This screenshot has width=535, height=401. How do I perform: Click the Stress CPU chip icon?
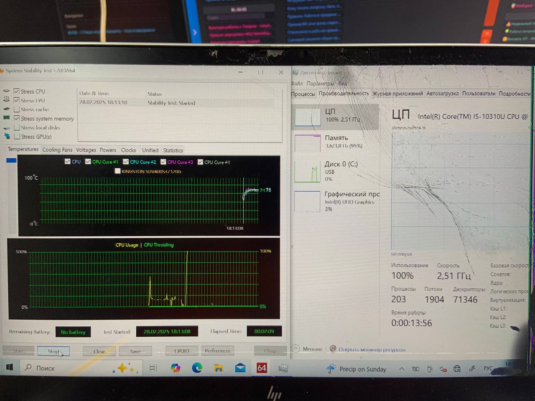click(6, 91)
